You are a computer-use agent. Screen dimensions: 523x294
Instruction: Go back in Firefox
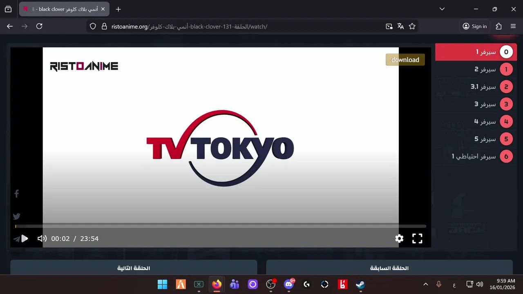pos(10,26)
